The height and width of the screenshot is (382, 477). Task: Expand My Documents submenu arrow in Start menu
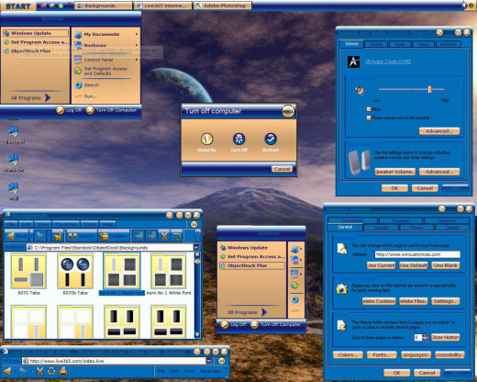click(x=137, y=34)
